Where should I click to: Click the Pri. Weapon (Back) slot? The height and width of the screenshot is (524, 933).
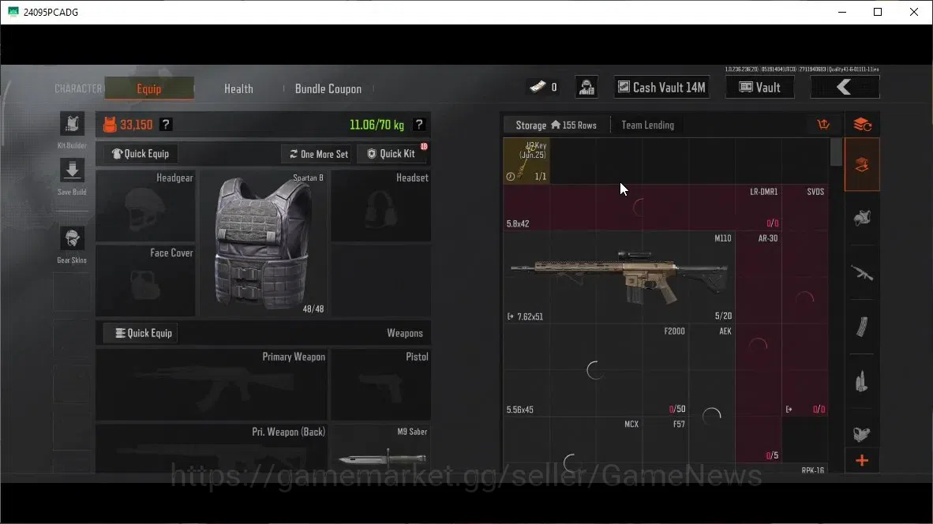(212, 448)
